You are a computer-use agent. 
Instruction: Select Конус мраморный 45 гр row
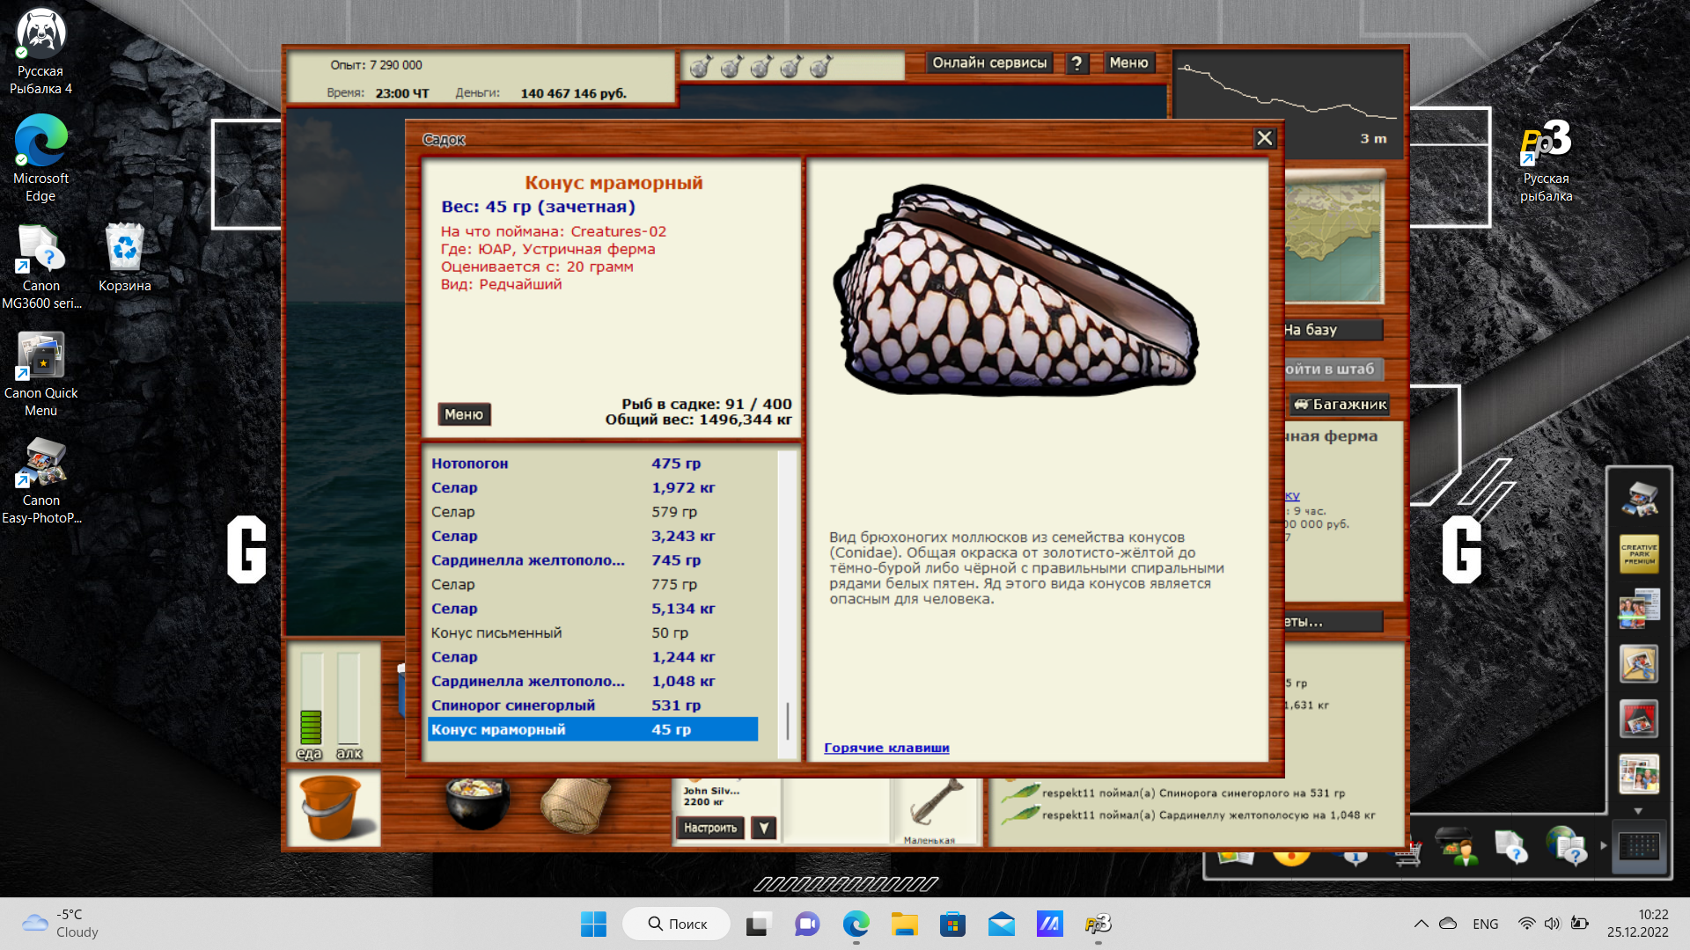pos(592,729)
